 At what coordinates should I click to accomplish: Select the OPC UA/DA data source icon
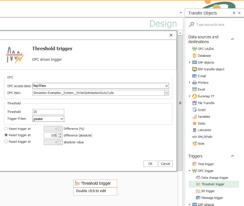tap(195, 49)
